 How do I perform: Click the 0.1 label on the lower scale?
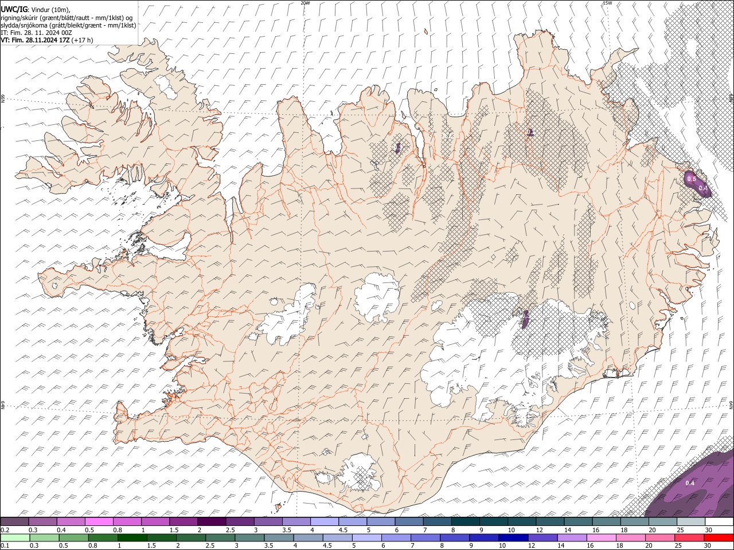tap(5, 545)
